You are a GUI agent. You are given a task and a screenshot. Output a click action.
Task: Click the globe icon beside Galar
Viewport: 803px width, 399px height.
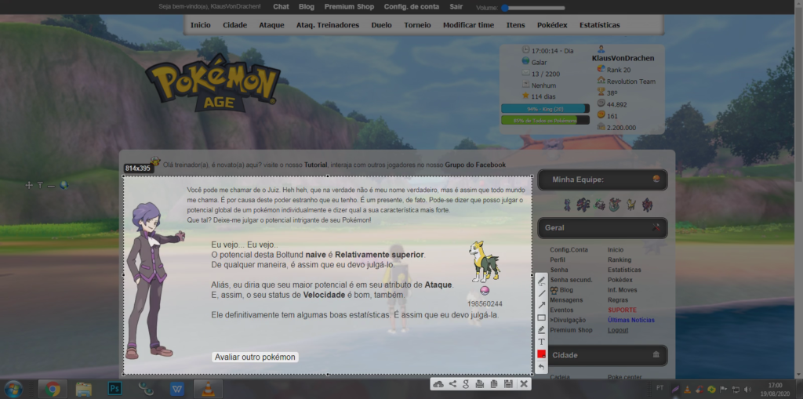click(x=525, y=61)
